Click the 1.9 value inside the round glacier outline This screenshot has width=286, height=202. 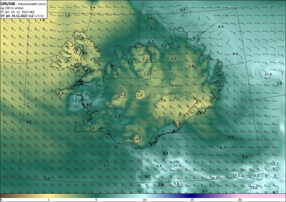(140, 95)
